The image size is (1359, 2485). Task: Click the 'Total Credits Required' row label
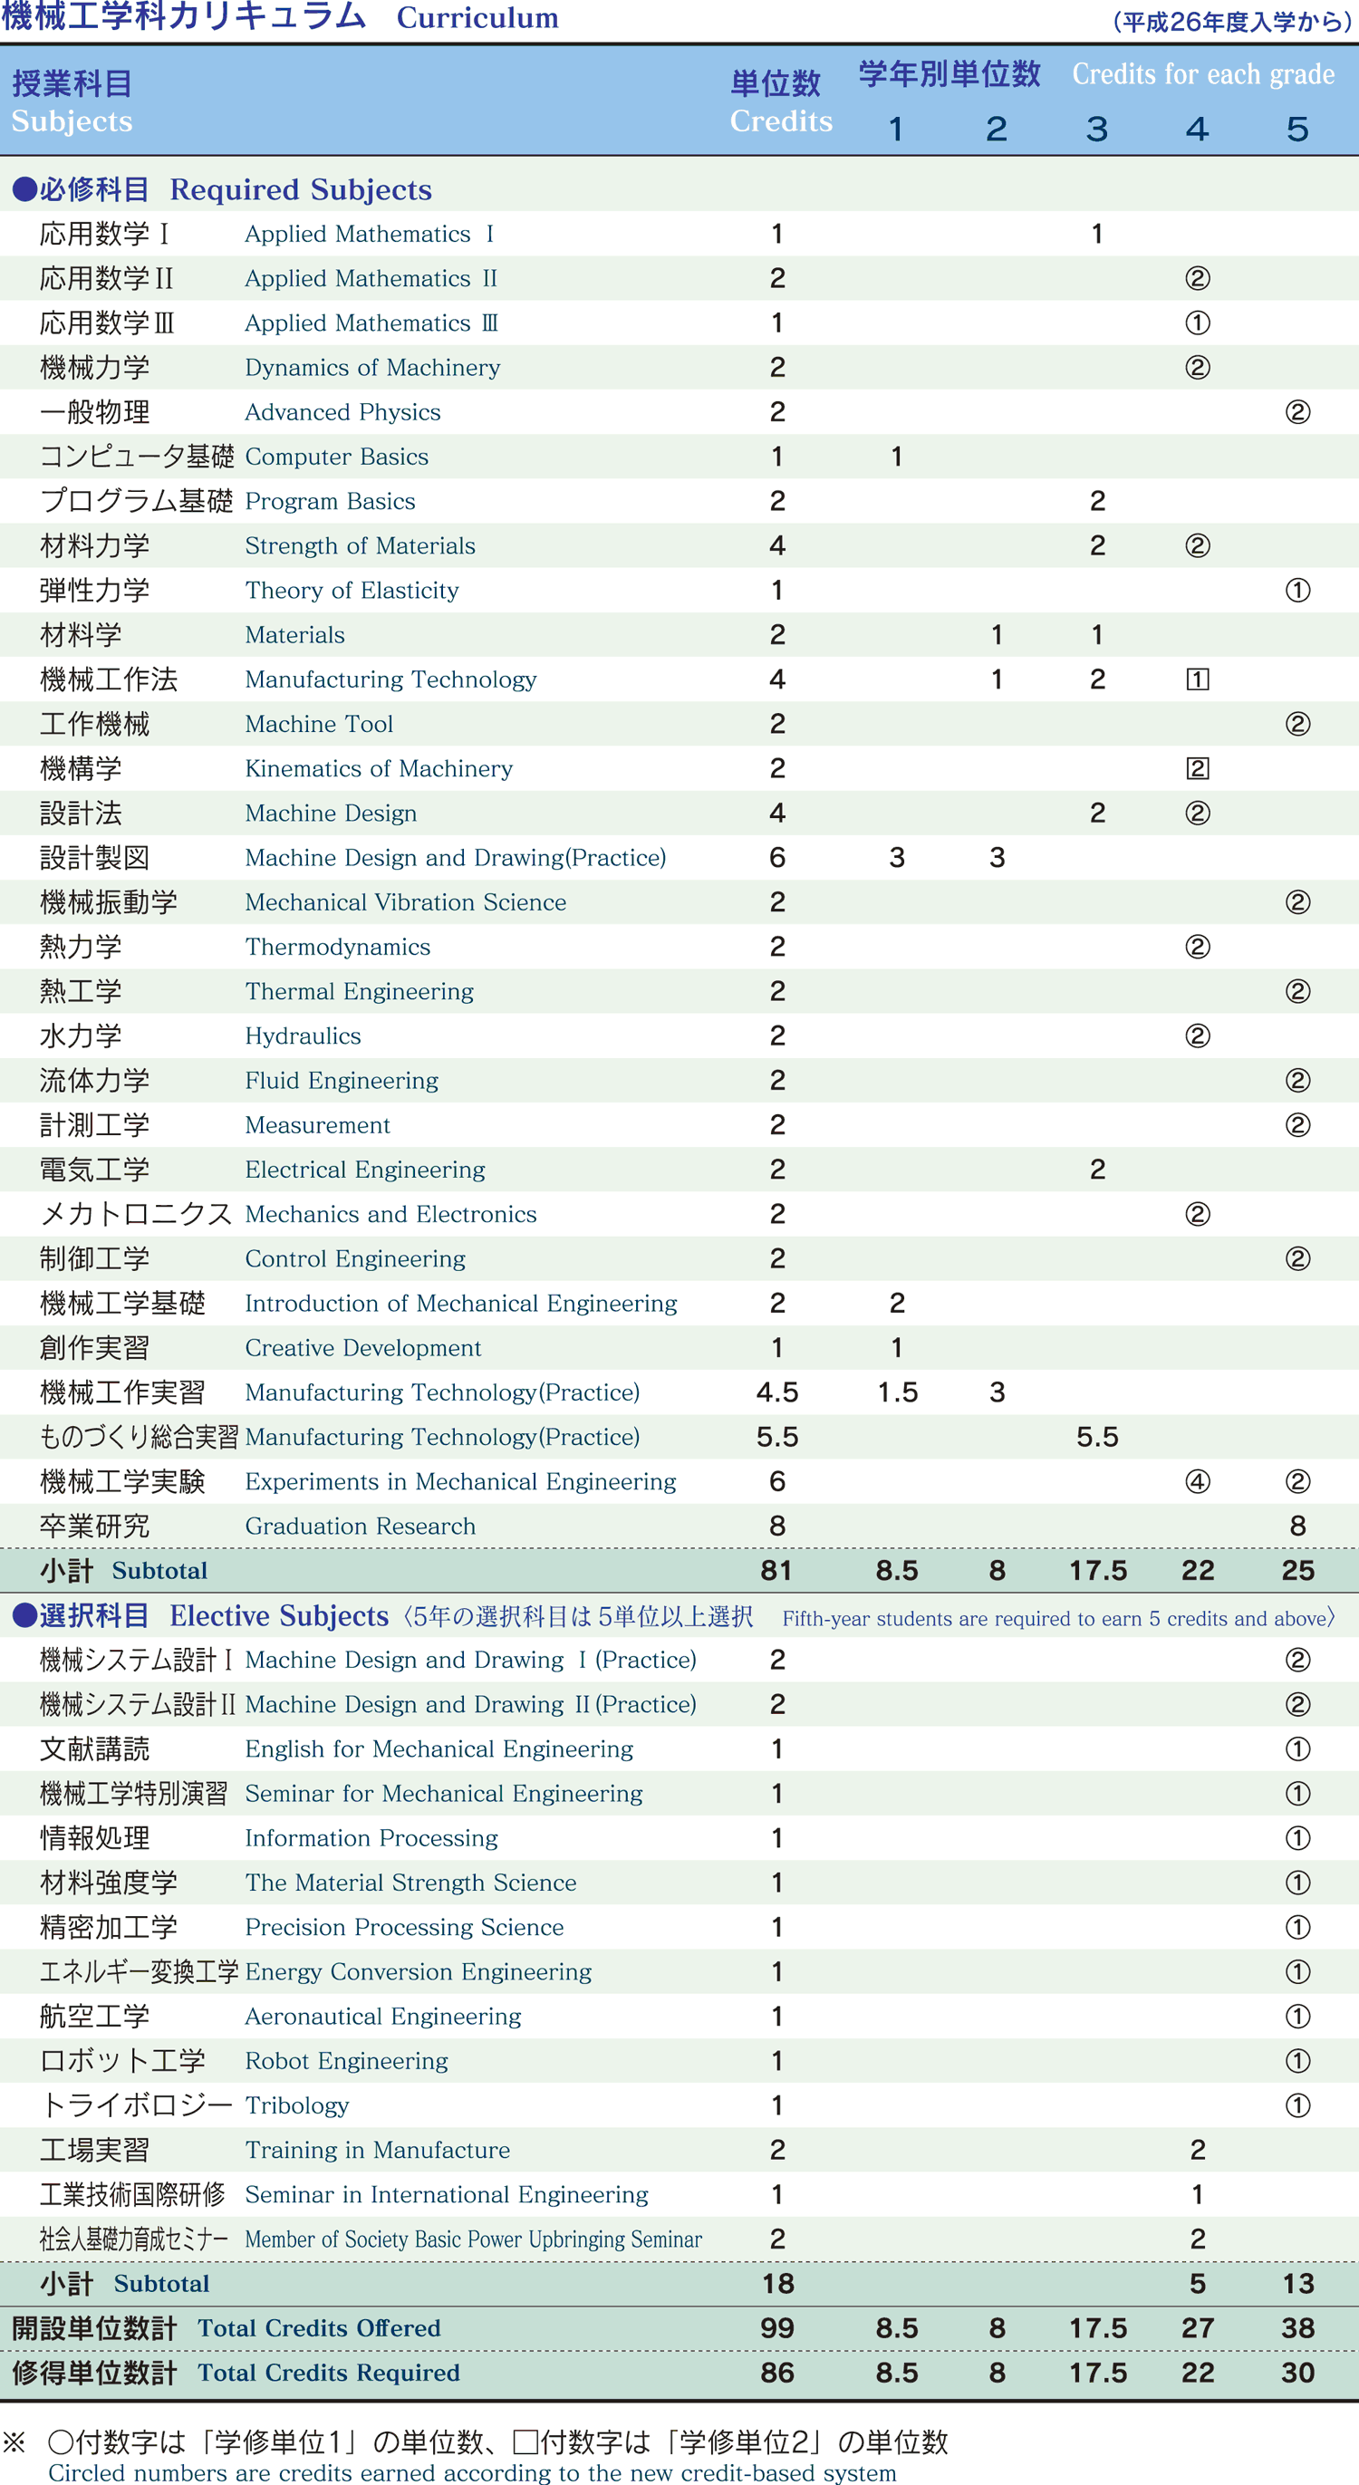point(329,2372)
